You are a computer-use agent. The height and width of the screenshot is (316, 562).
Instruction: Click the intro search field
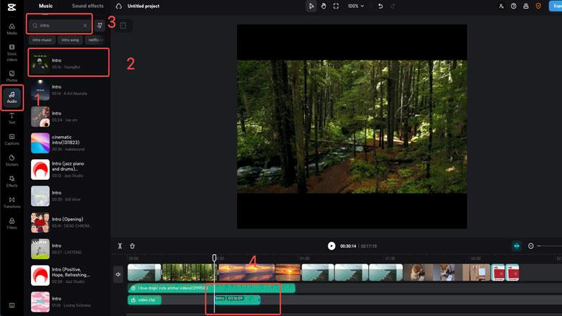59,25
